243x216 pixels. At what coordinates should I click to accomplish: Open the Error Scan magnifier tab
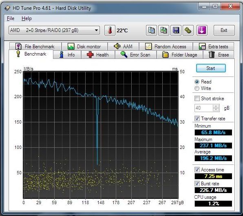point(136,55)
